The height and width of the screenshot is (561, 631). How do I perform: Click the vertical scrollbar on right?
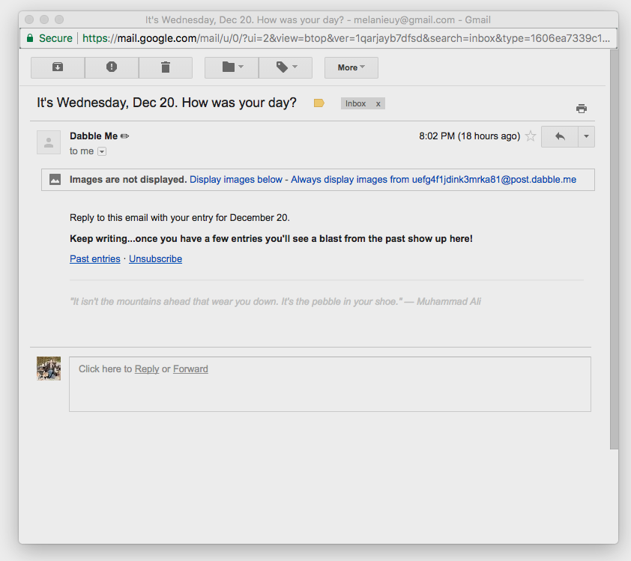pyautogui.click(x=614, y=247)
